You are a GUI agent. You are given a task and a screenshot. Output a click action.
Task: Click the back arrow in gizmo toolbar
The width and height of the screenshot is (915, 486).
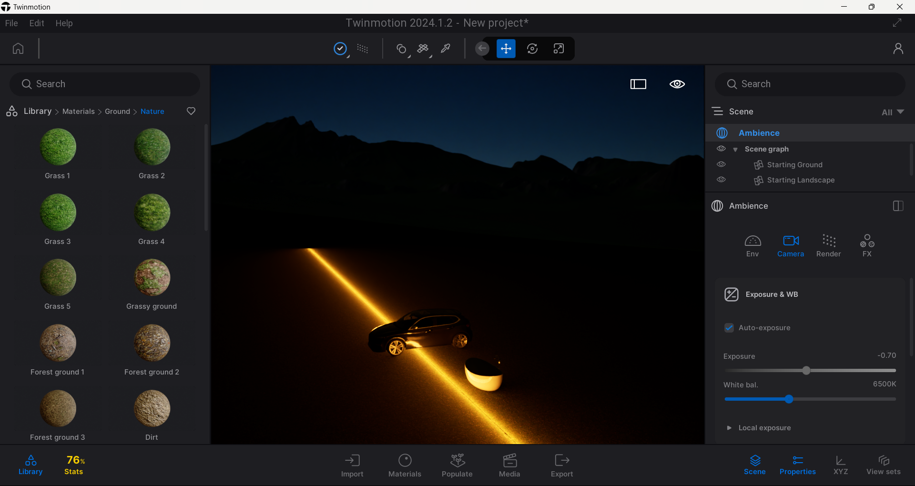pyautogui.click(x=482, y=49)
